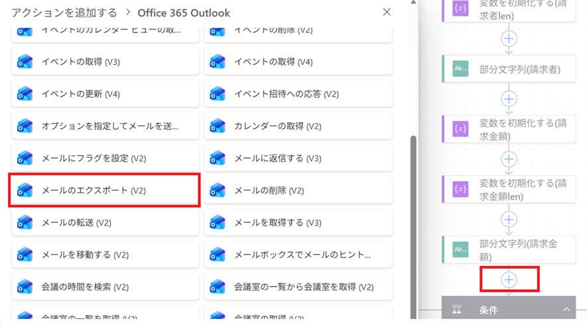Click the Outlook icon beside カレンダーの取得 (V2)
Viewport: 587px width, 327px height.
click(x=218, y=126)
